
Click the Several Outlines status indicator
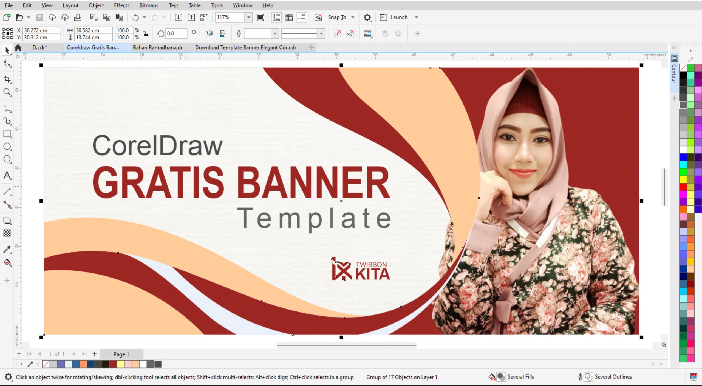(605, 377)
